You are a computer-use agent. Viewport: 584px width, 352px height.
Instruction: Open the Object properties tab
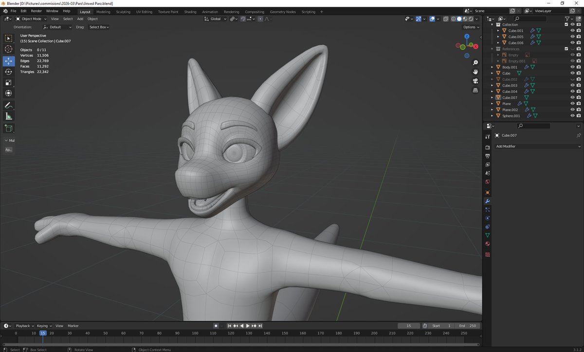[487, 192]
